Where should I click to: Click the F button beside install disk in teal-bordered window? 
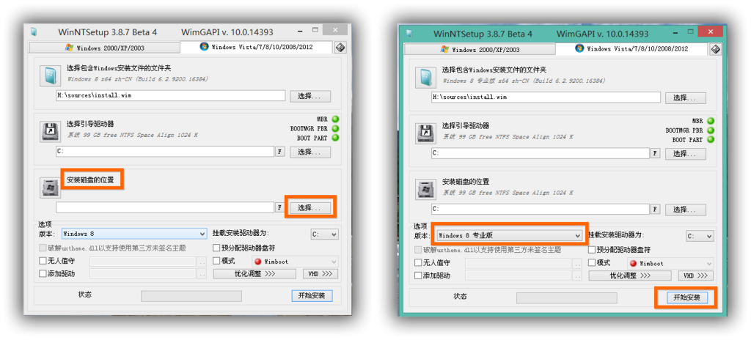coord(656,210)
